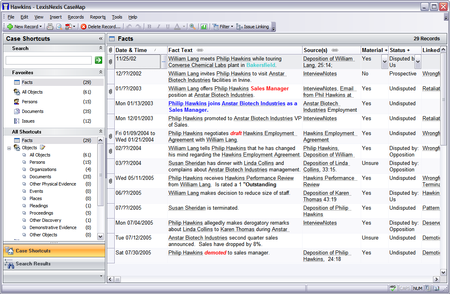Open Pleadings shortcut in Objects tree
This screenshot has height=294, width=450.
point(39,206)
